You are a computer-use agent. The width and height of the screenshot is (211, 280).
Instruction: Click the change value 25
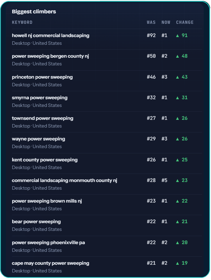pos(185,160)
